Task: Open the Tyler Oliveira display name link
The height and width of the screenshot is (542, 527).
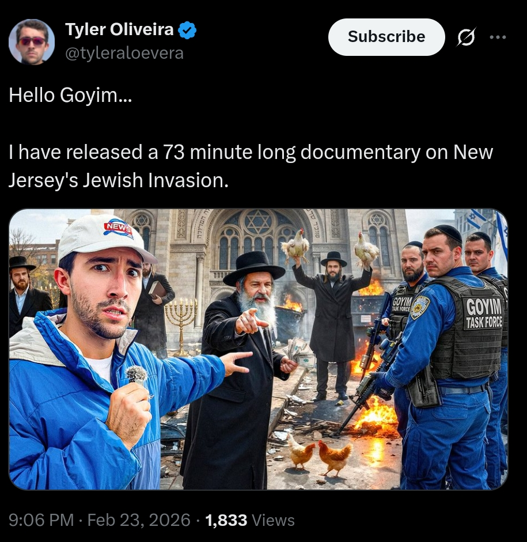Action: (119, 29)
